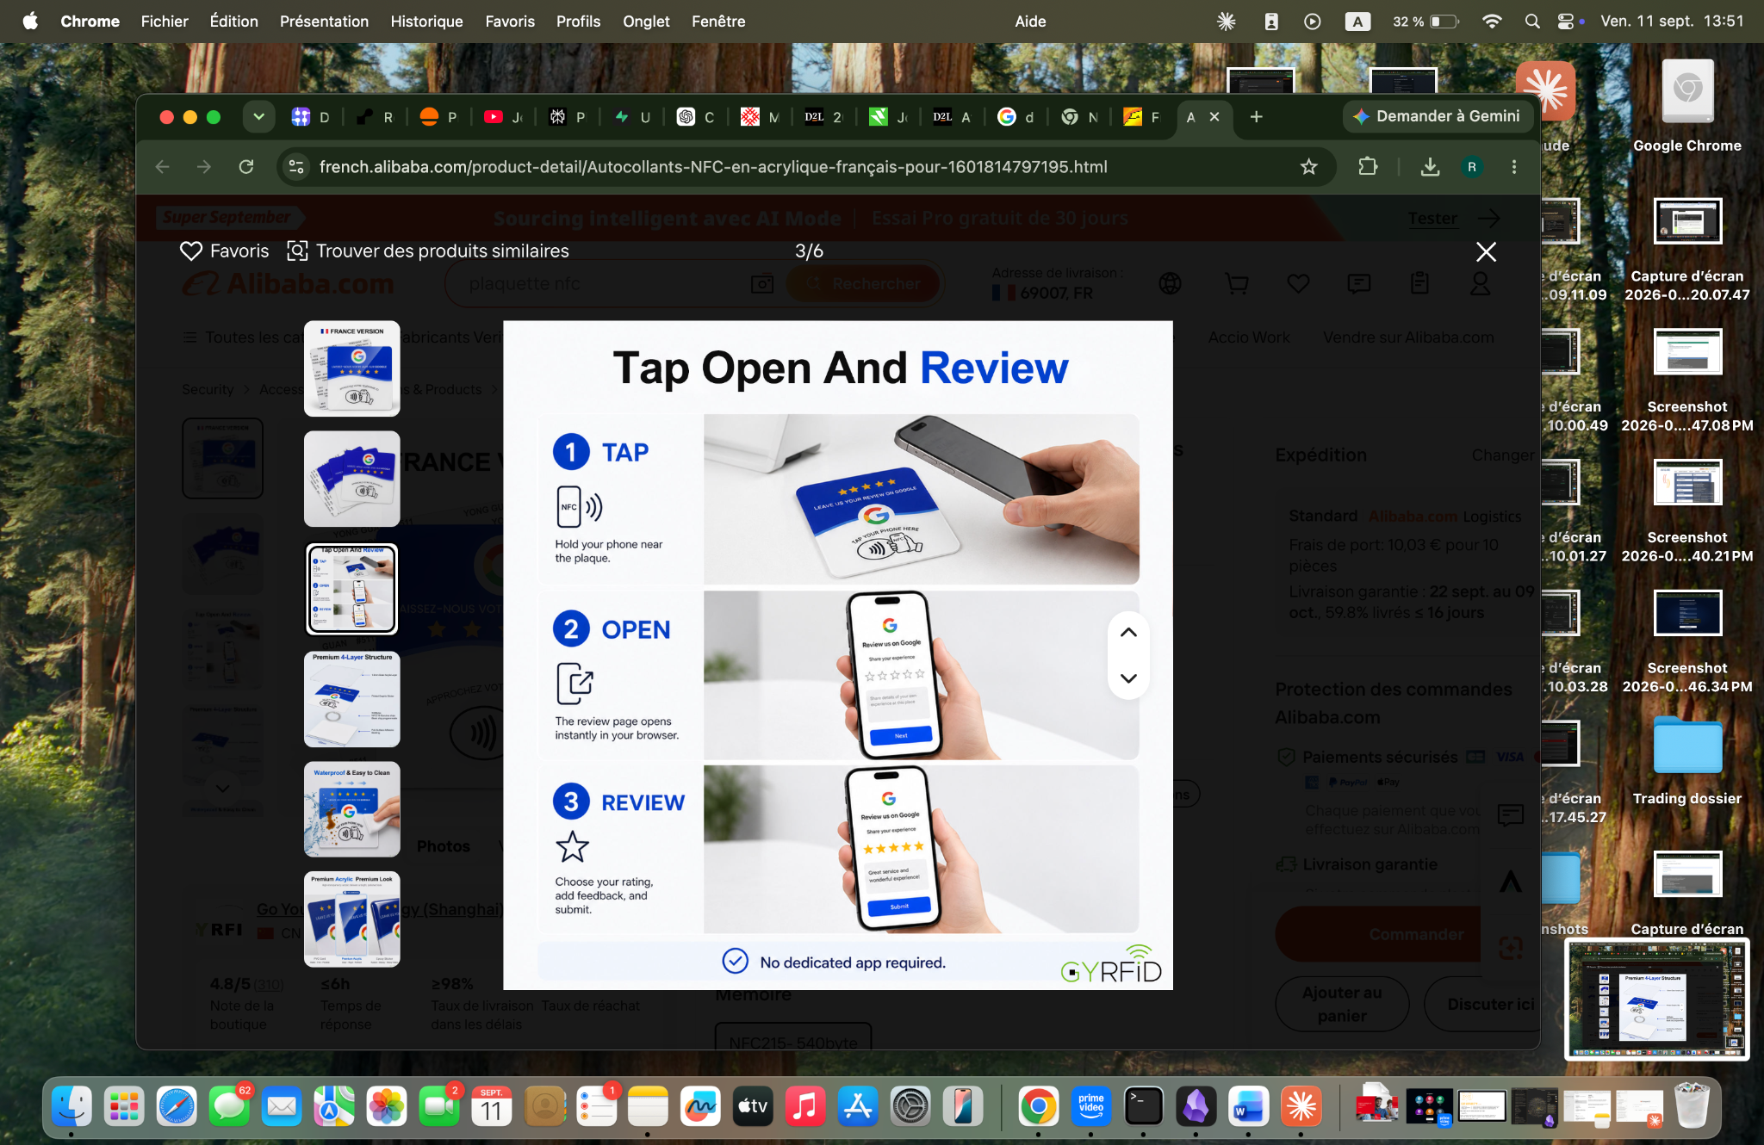Select the 'Tap Open And Review' thumbnail
Viewport: 1764px width, 1145px height.
tap(351, 589)
